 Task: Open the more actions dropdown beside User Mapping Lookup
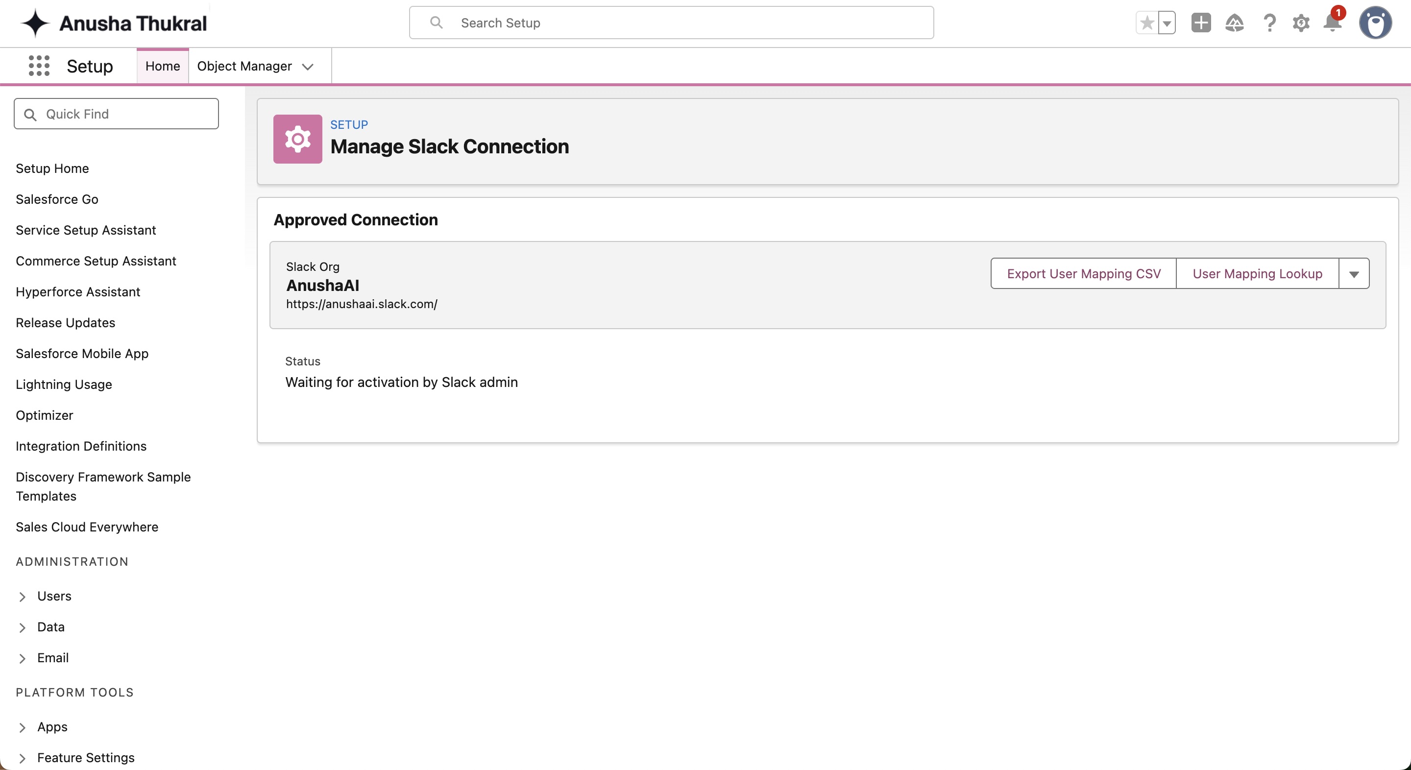click(1354, 274)
